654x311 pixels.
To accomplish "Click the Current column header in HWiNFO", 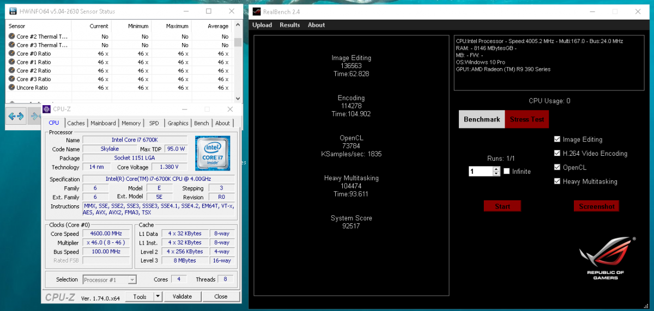I will click(90, 26).
